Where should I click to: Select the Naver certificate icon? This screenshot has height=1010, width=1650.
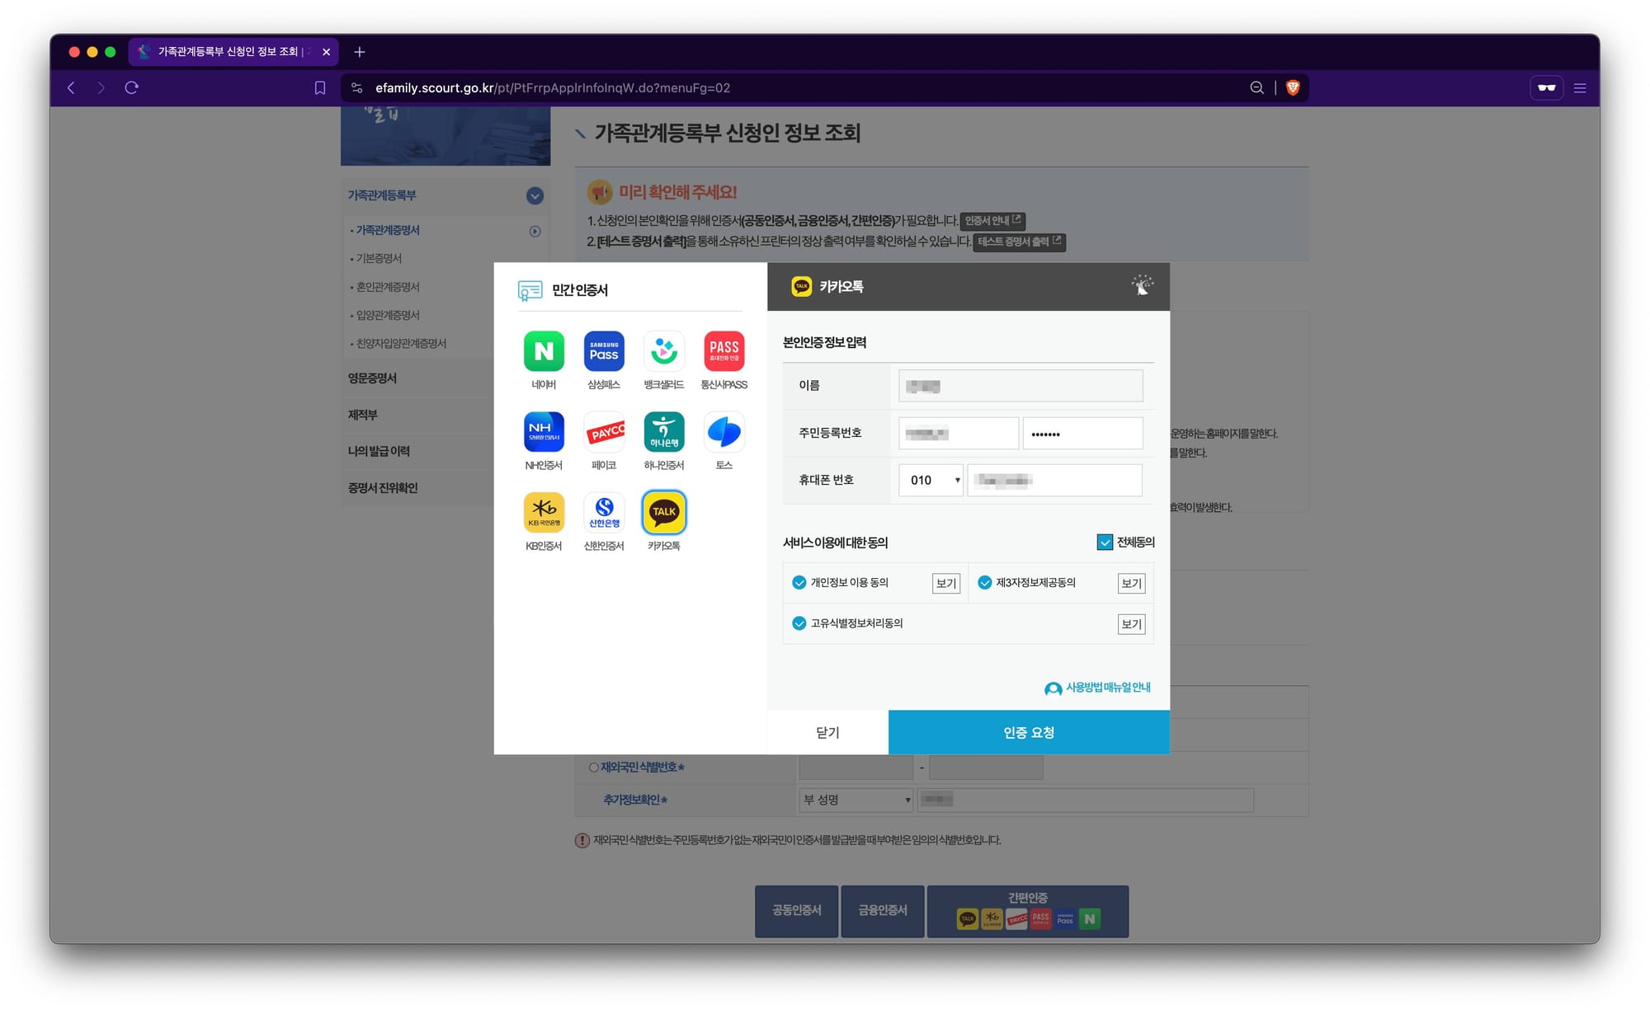click(x=544, y=351)
